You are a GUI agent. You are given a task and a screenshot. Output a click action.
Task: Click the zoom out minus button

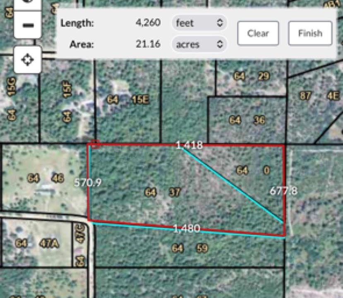[x=28, y=25]
